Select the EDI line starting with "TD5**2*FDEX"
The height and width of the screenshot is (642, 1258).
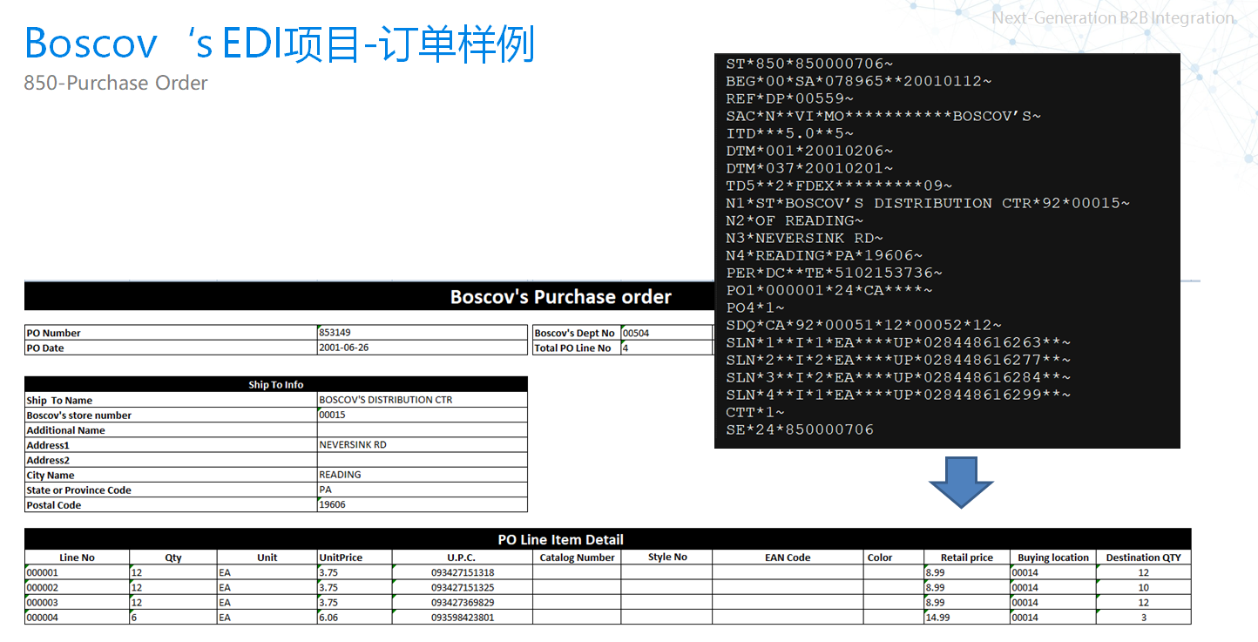pos(839,186)
